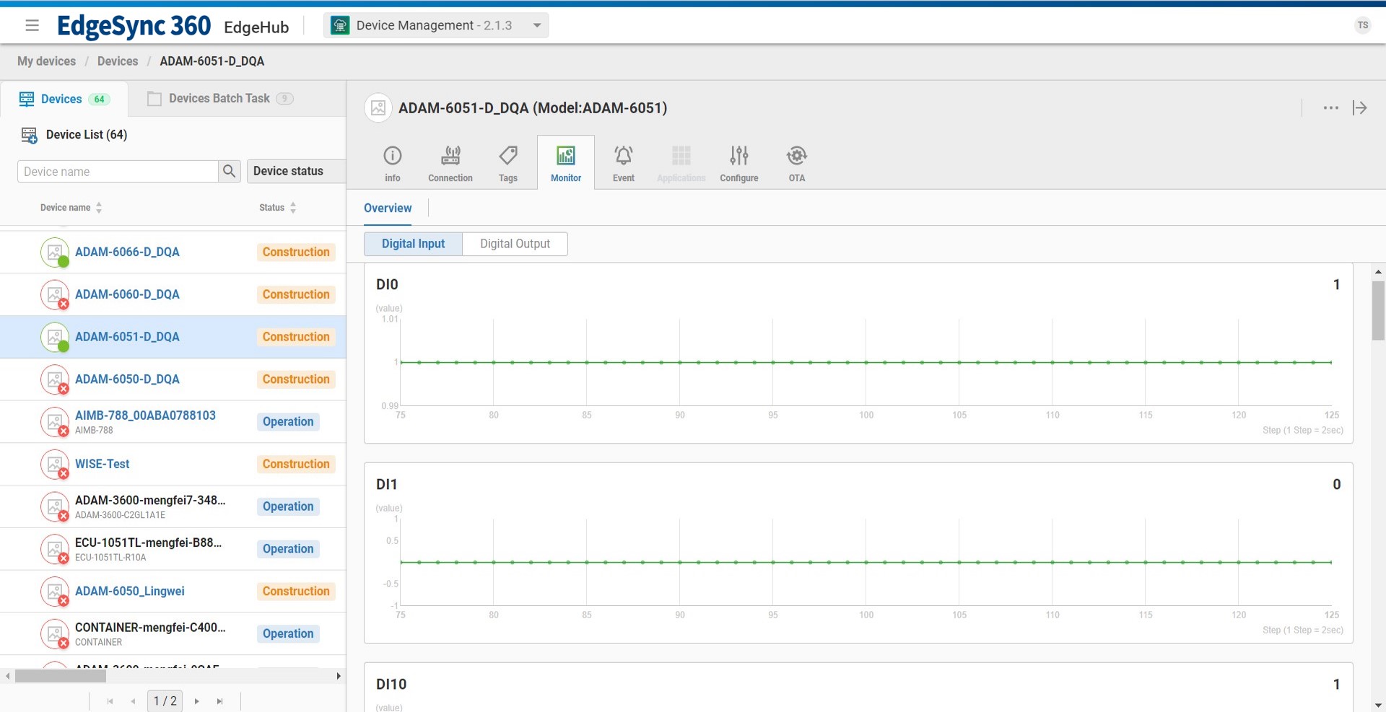Open the Device status filter dropdown
The image size is (1386, 712).
click(x=297, y=171)
